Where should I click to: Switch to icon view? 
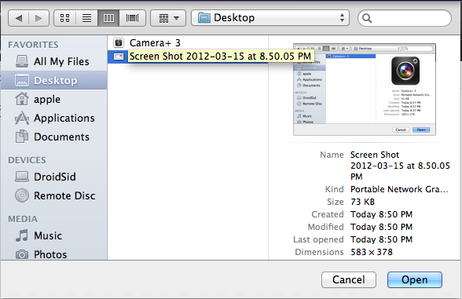point(64,18)
